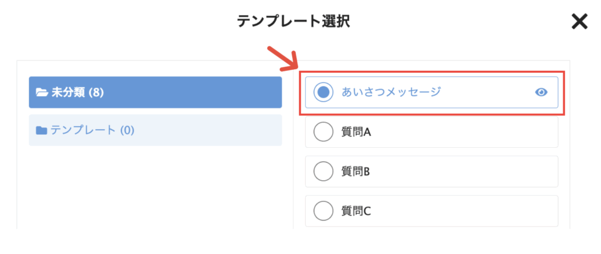Click the open folder icon beside 未分類

pyautogui.click(x=41, y=92)
